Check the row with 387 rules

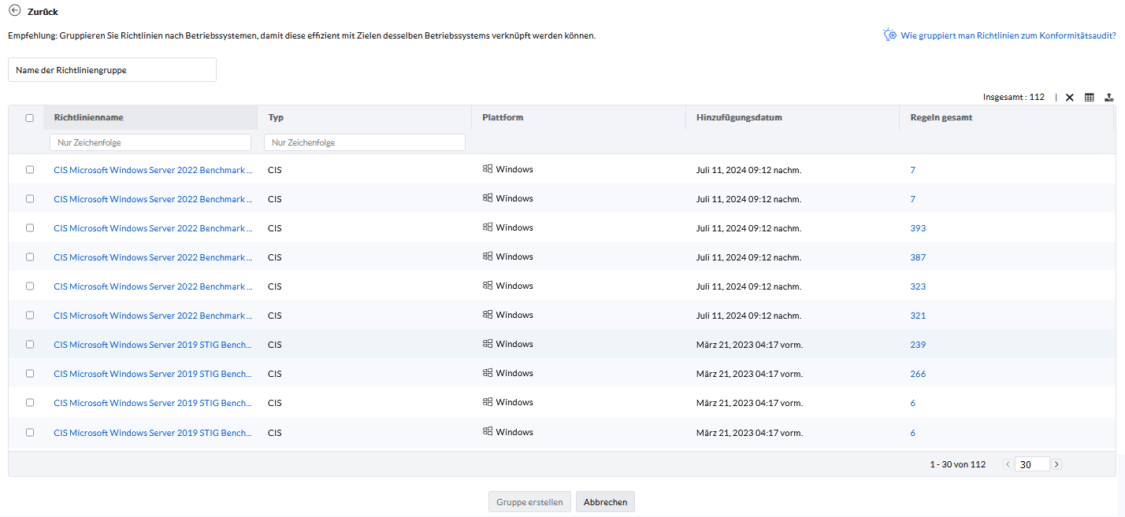click(x=30, y=257)
